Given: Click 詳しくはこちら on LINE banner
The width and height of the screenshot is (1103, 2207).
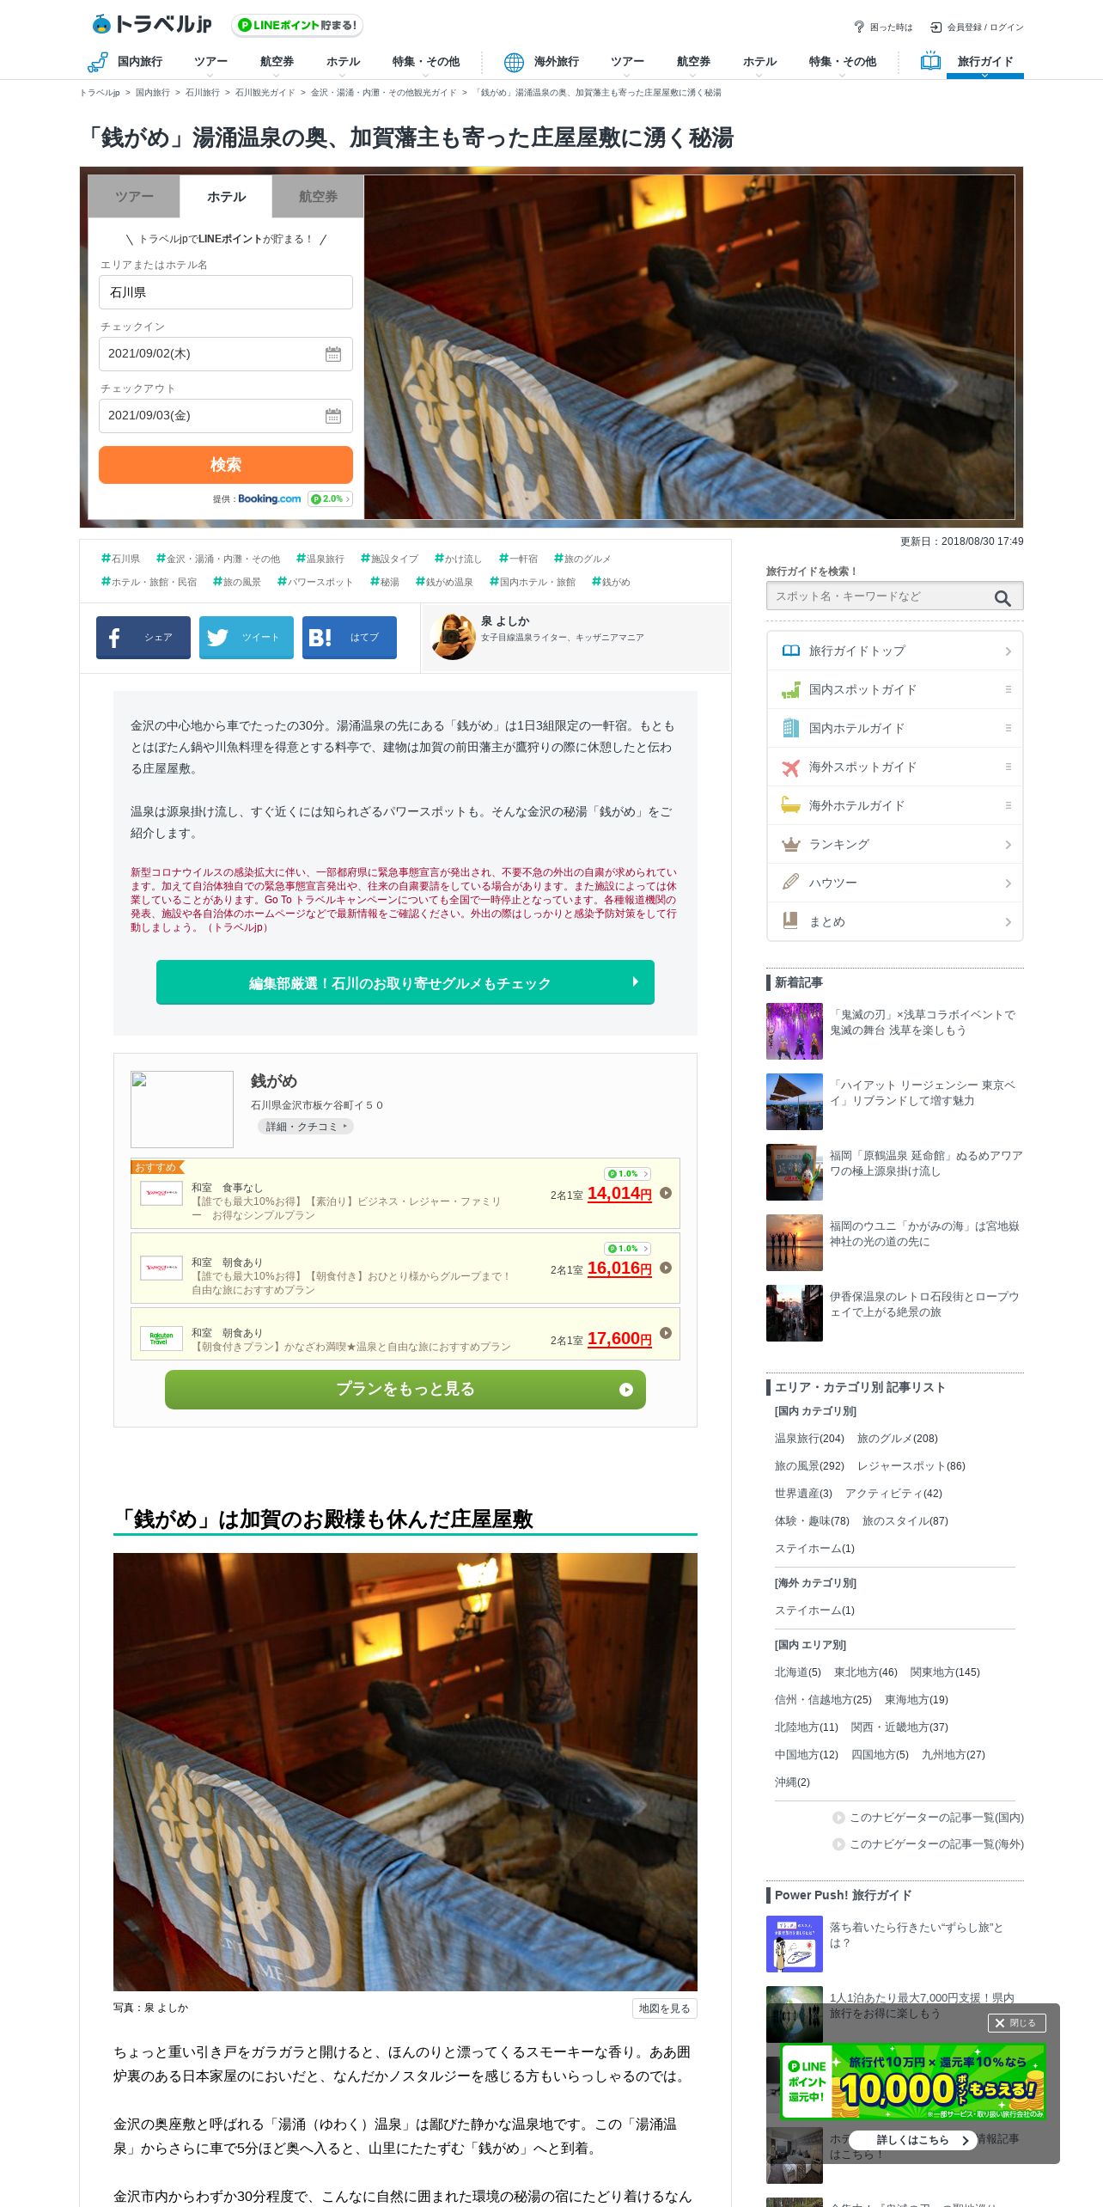Looking at the screenshot, I should click(913, 2140).
